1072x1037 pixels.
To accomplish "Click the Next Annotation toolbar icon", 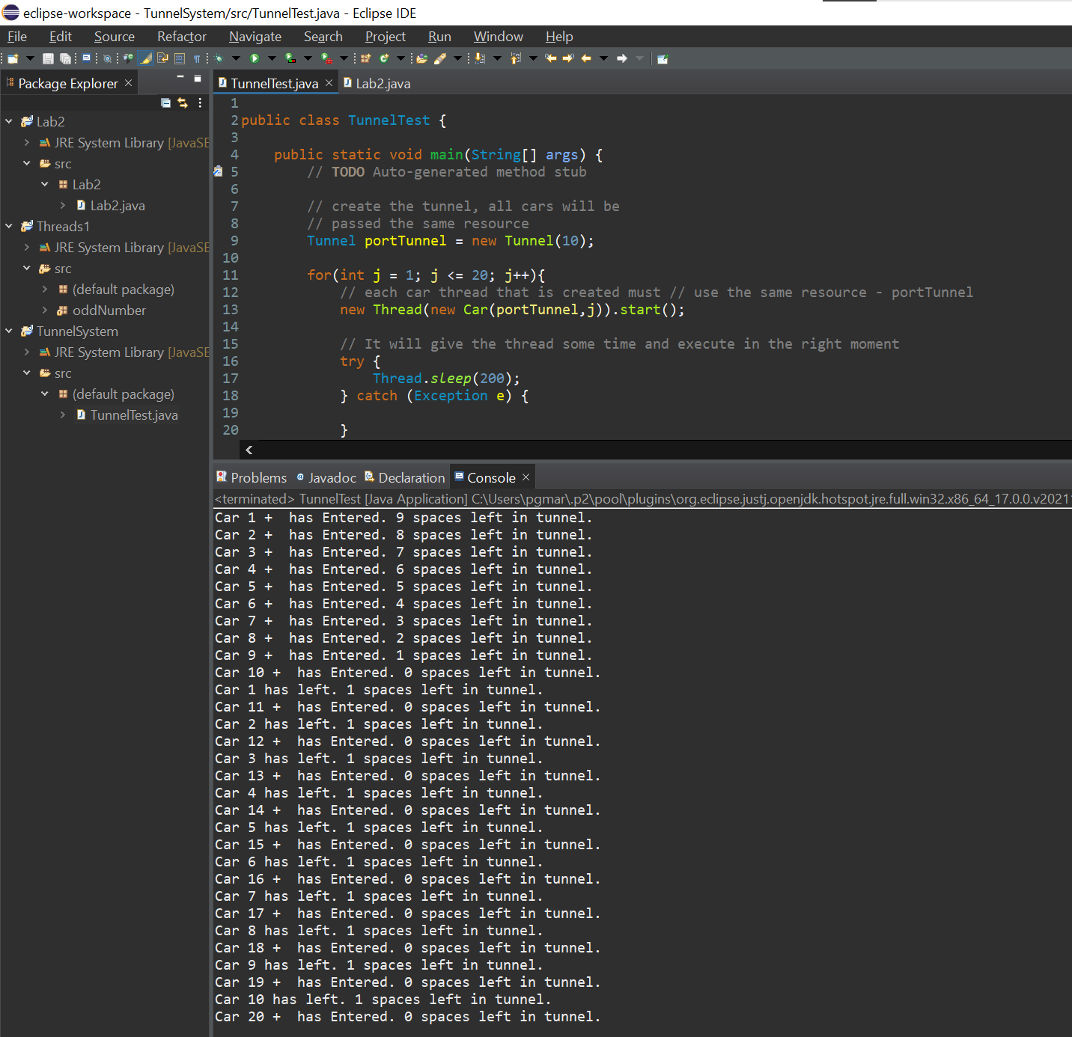I will coord(480,58).
